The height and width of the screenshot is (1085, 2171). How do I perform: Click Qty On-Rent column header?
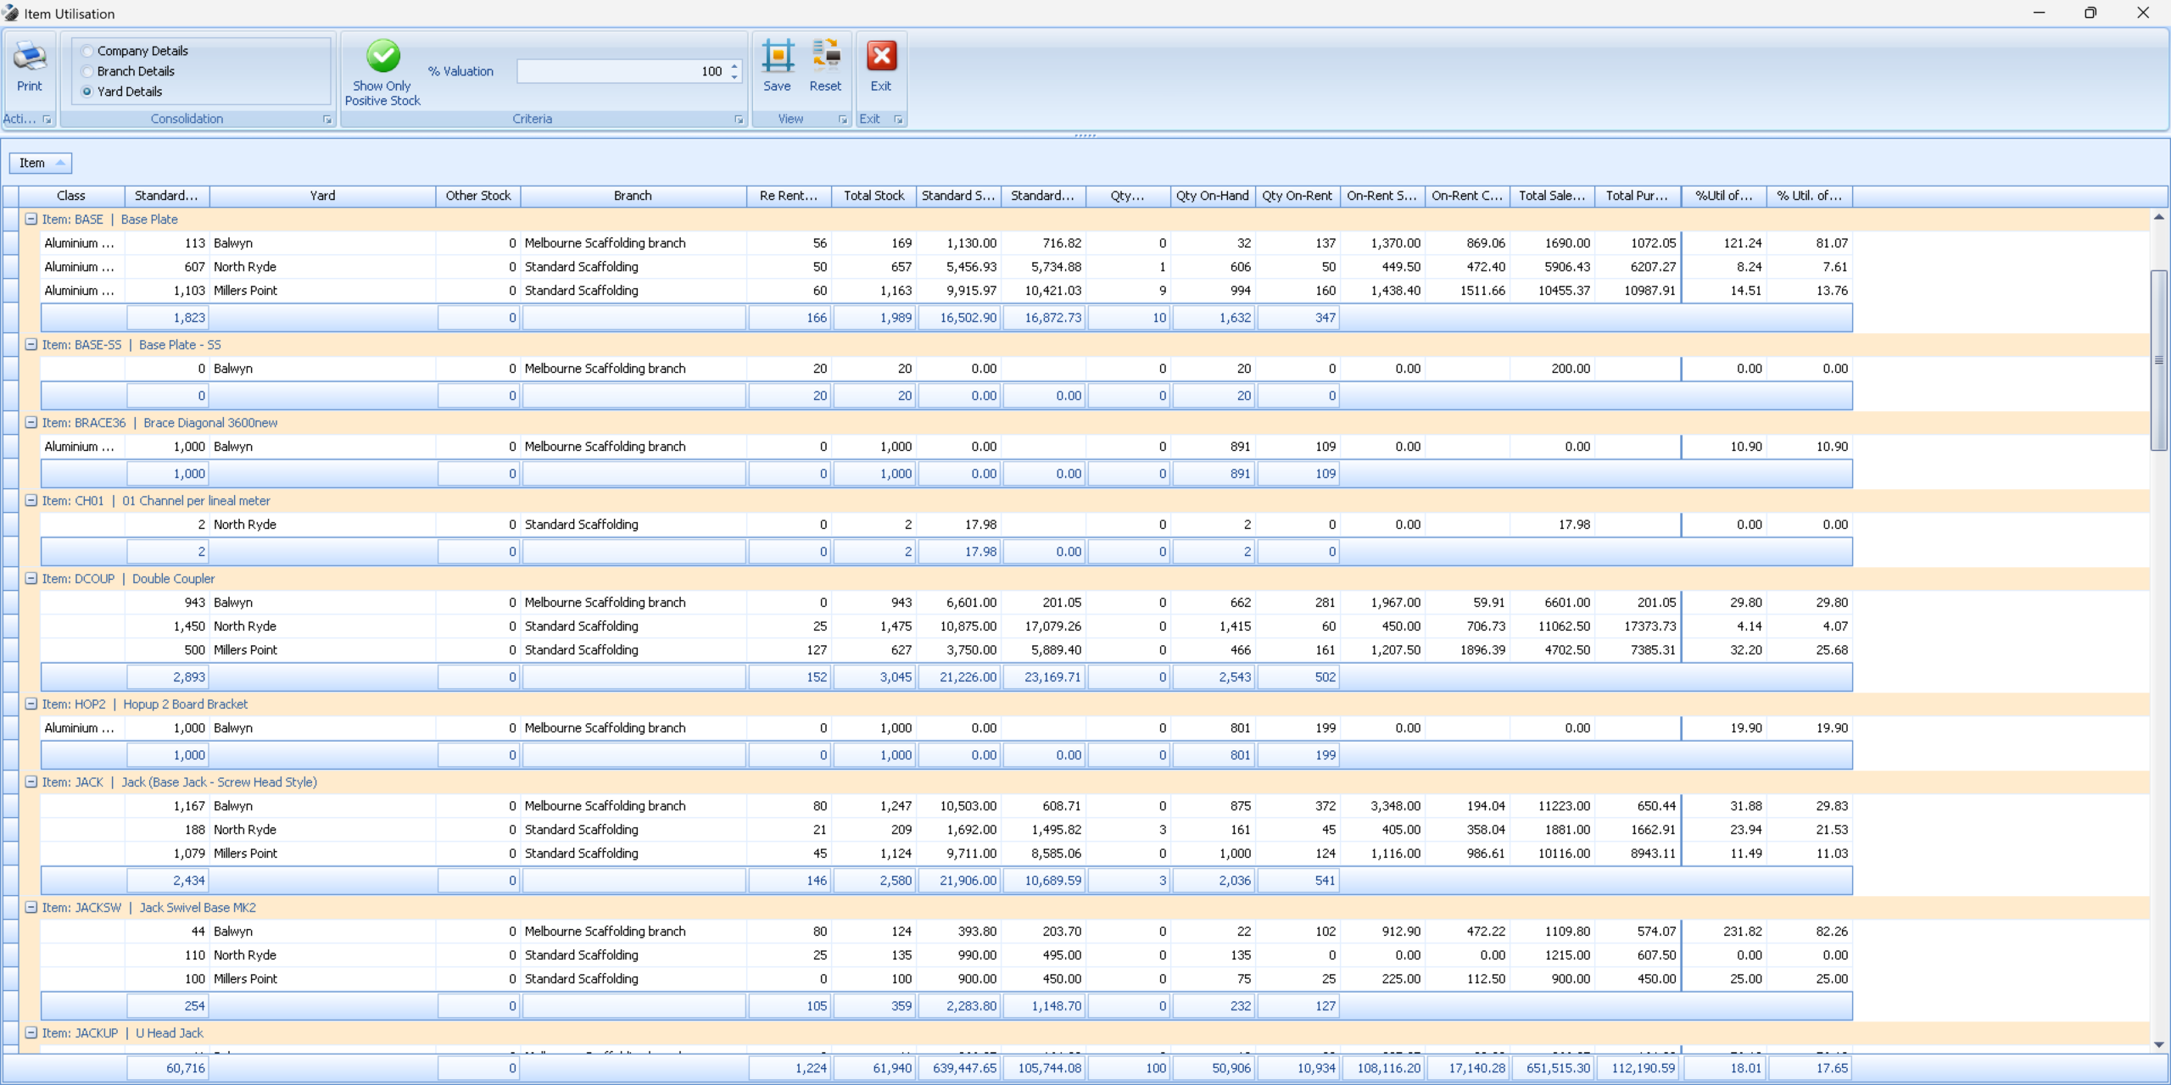pos(1297,196)
